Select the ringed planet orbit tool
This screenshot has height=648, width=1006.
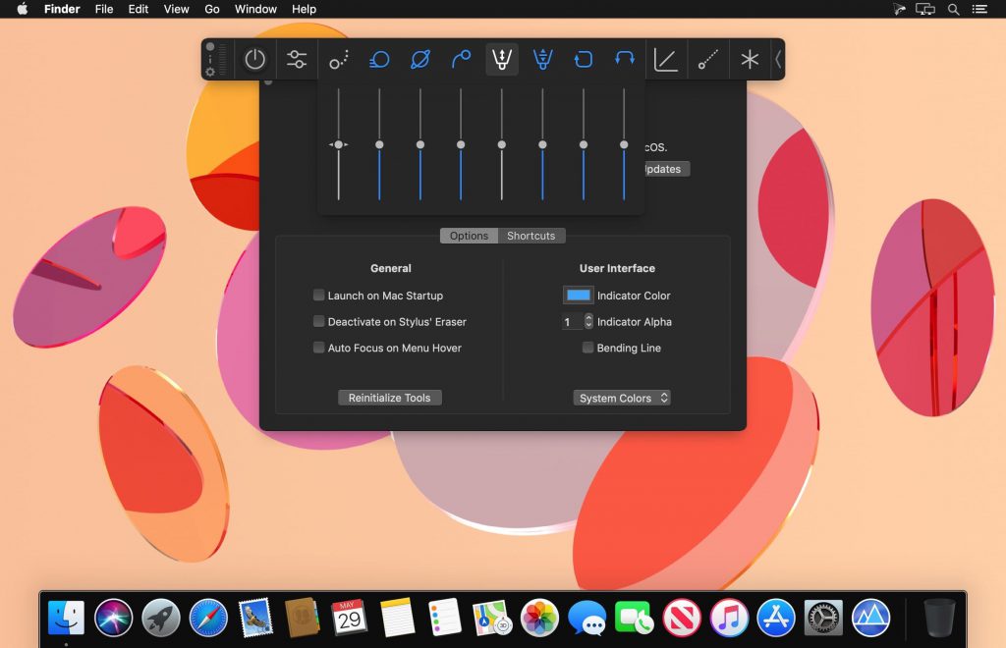pos(419,60)
